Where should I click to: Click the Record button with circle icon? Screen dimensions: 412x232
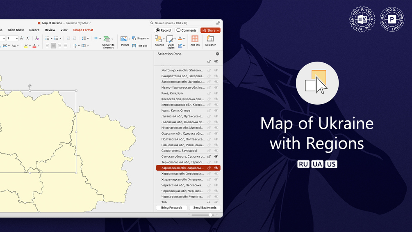(x=163, y=30)
